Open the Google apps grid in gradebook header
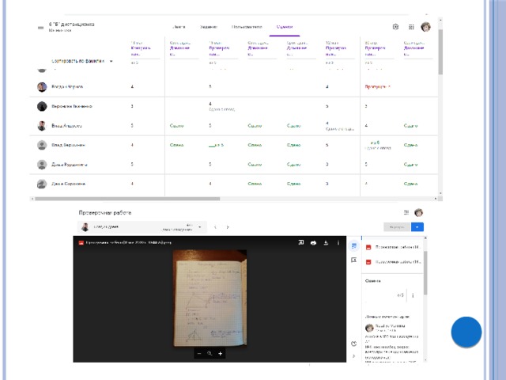 pyautogui.click(x=411, y=27)
